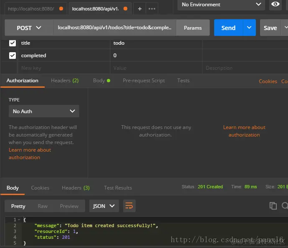This screenshot has width=288, height=248.
Task: Click the Save button
Action: pos(270,28)
